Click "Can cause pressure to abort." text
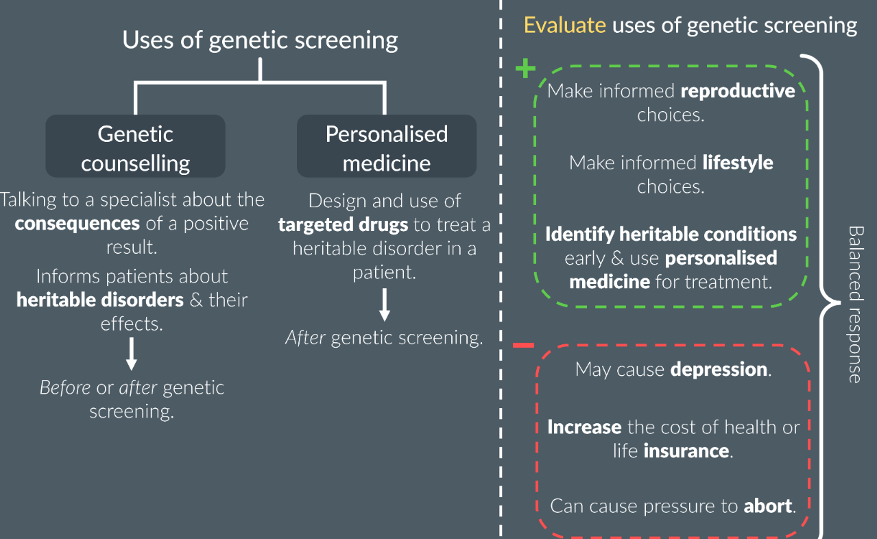Screen dimensions: 877x539 click(673, 506)
